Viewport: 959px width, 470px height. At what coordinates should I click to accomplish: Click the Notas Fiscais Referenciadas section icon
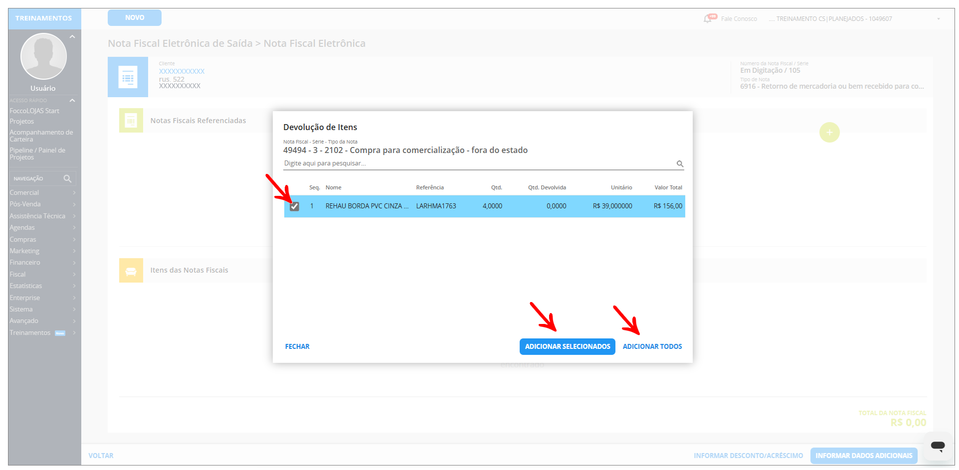[x=131, y=121]
